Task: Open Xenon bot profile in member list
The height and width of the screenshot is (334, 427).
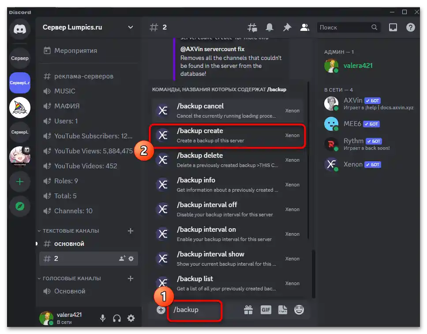Action: coord(369,164)
